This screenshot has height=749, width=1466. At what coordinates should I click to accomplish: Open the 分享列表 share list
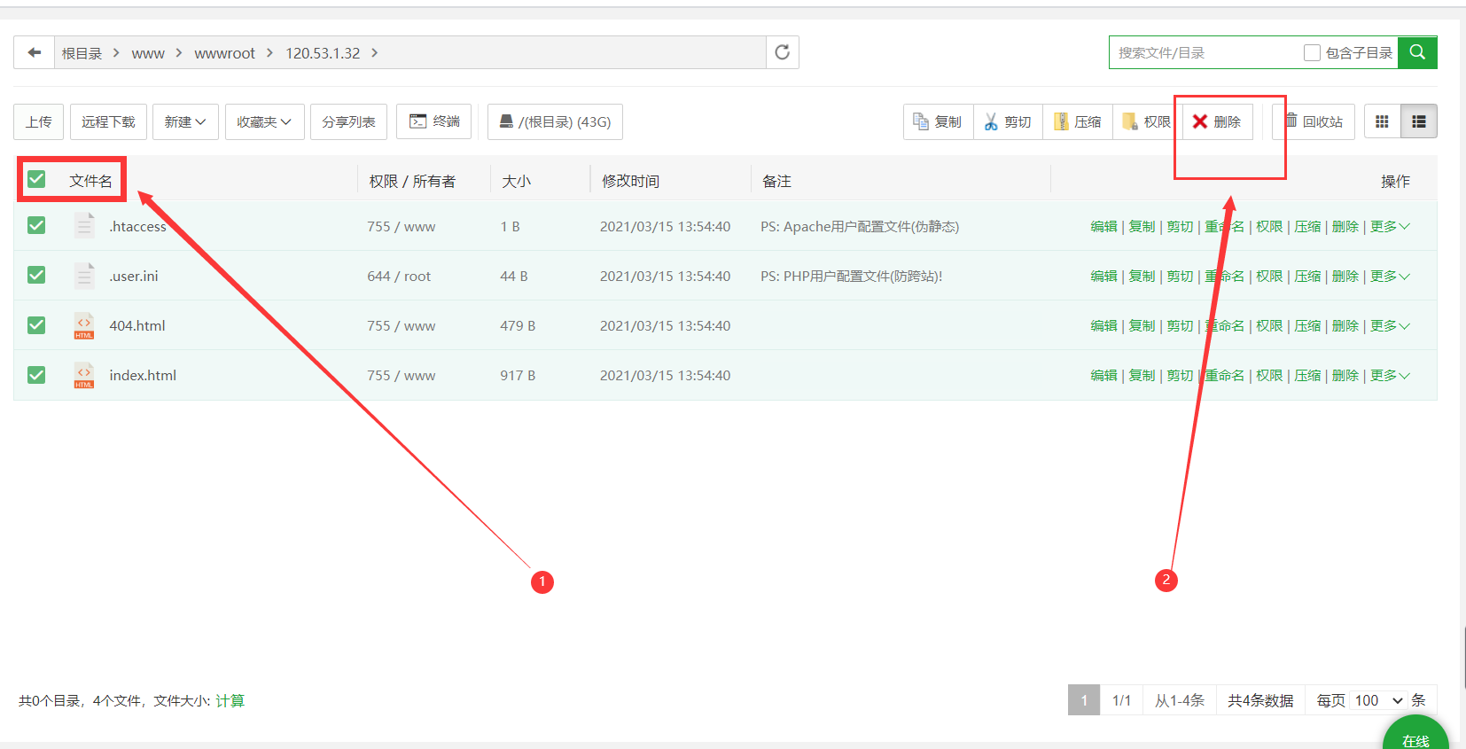pyautogui.click(x=348, y=121)
